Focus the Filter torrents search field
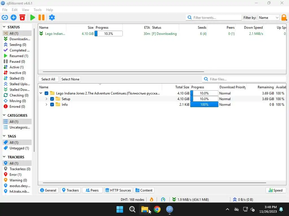The image size is (289, 216). (x=214, y=18)
